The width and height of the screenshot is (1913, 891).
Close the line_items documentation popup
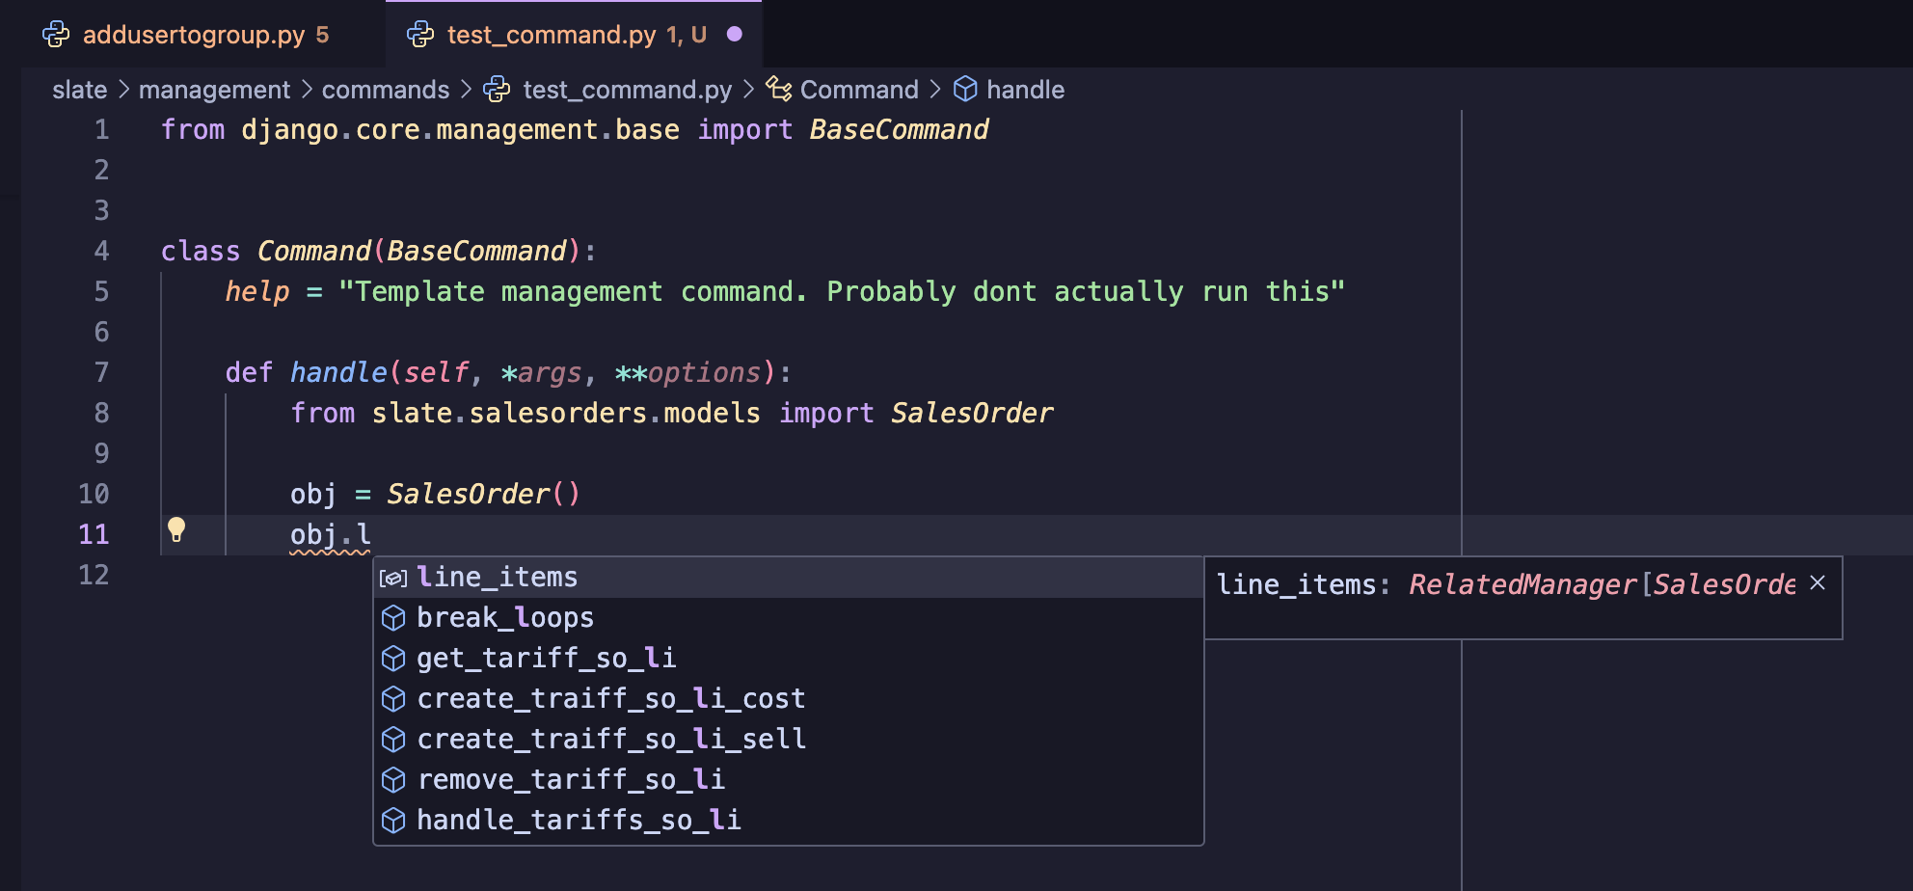[x=1819, y=582]
